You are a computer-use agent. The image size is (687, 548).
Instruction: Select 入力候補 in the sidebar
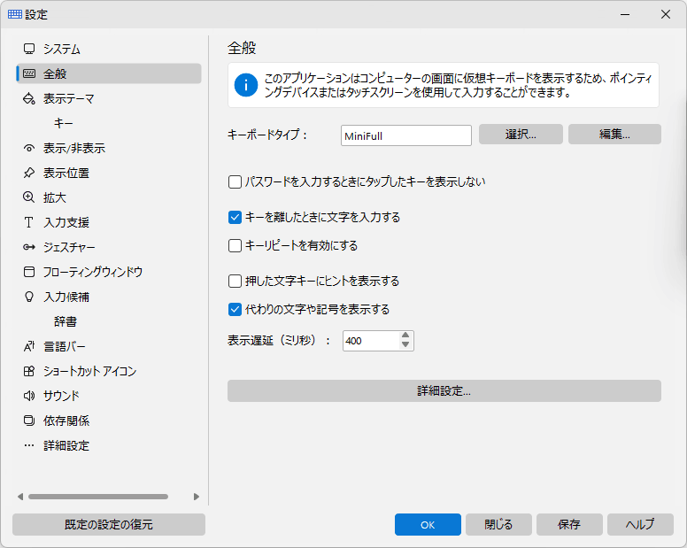click(x=109, y=297)
